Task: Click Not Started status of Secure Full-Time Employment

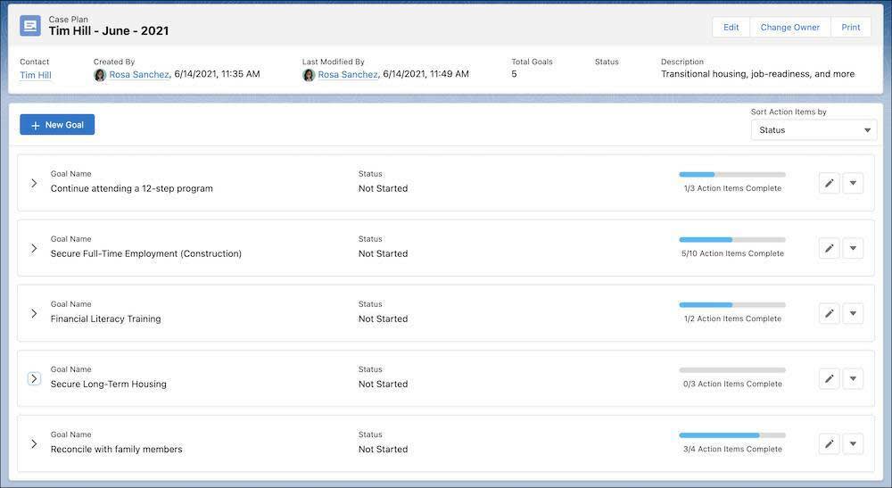Action: [383, 253]
